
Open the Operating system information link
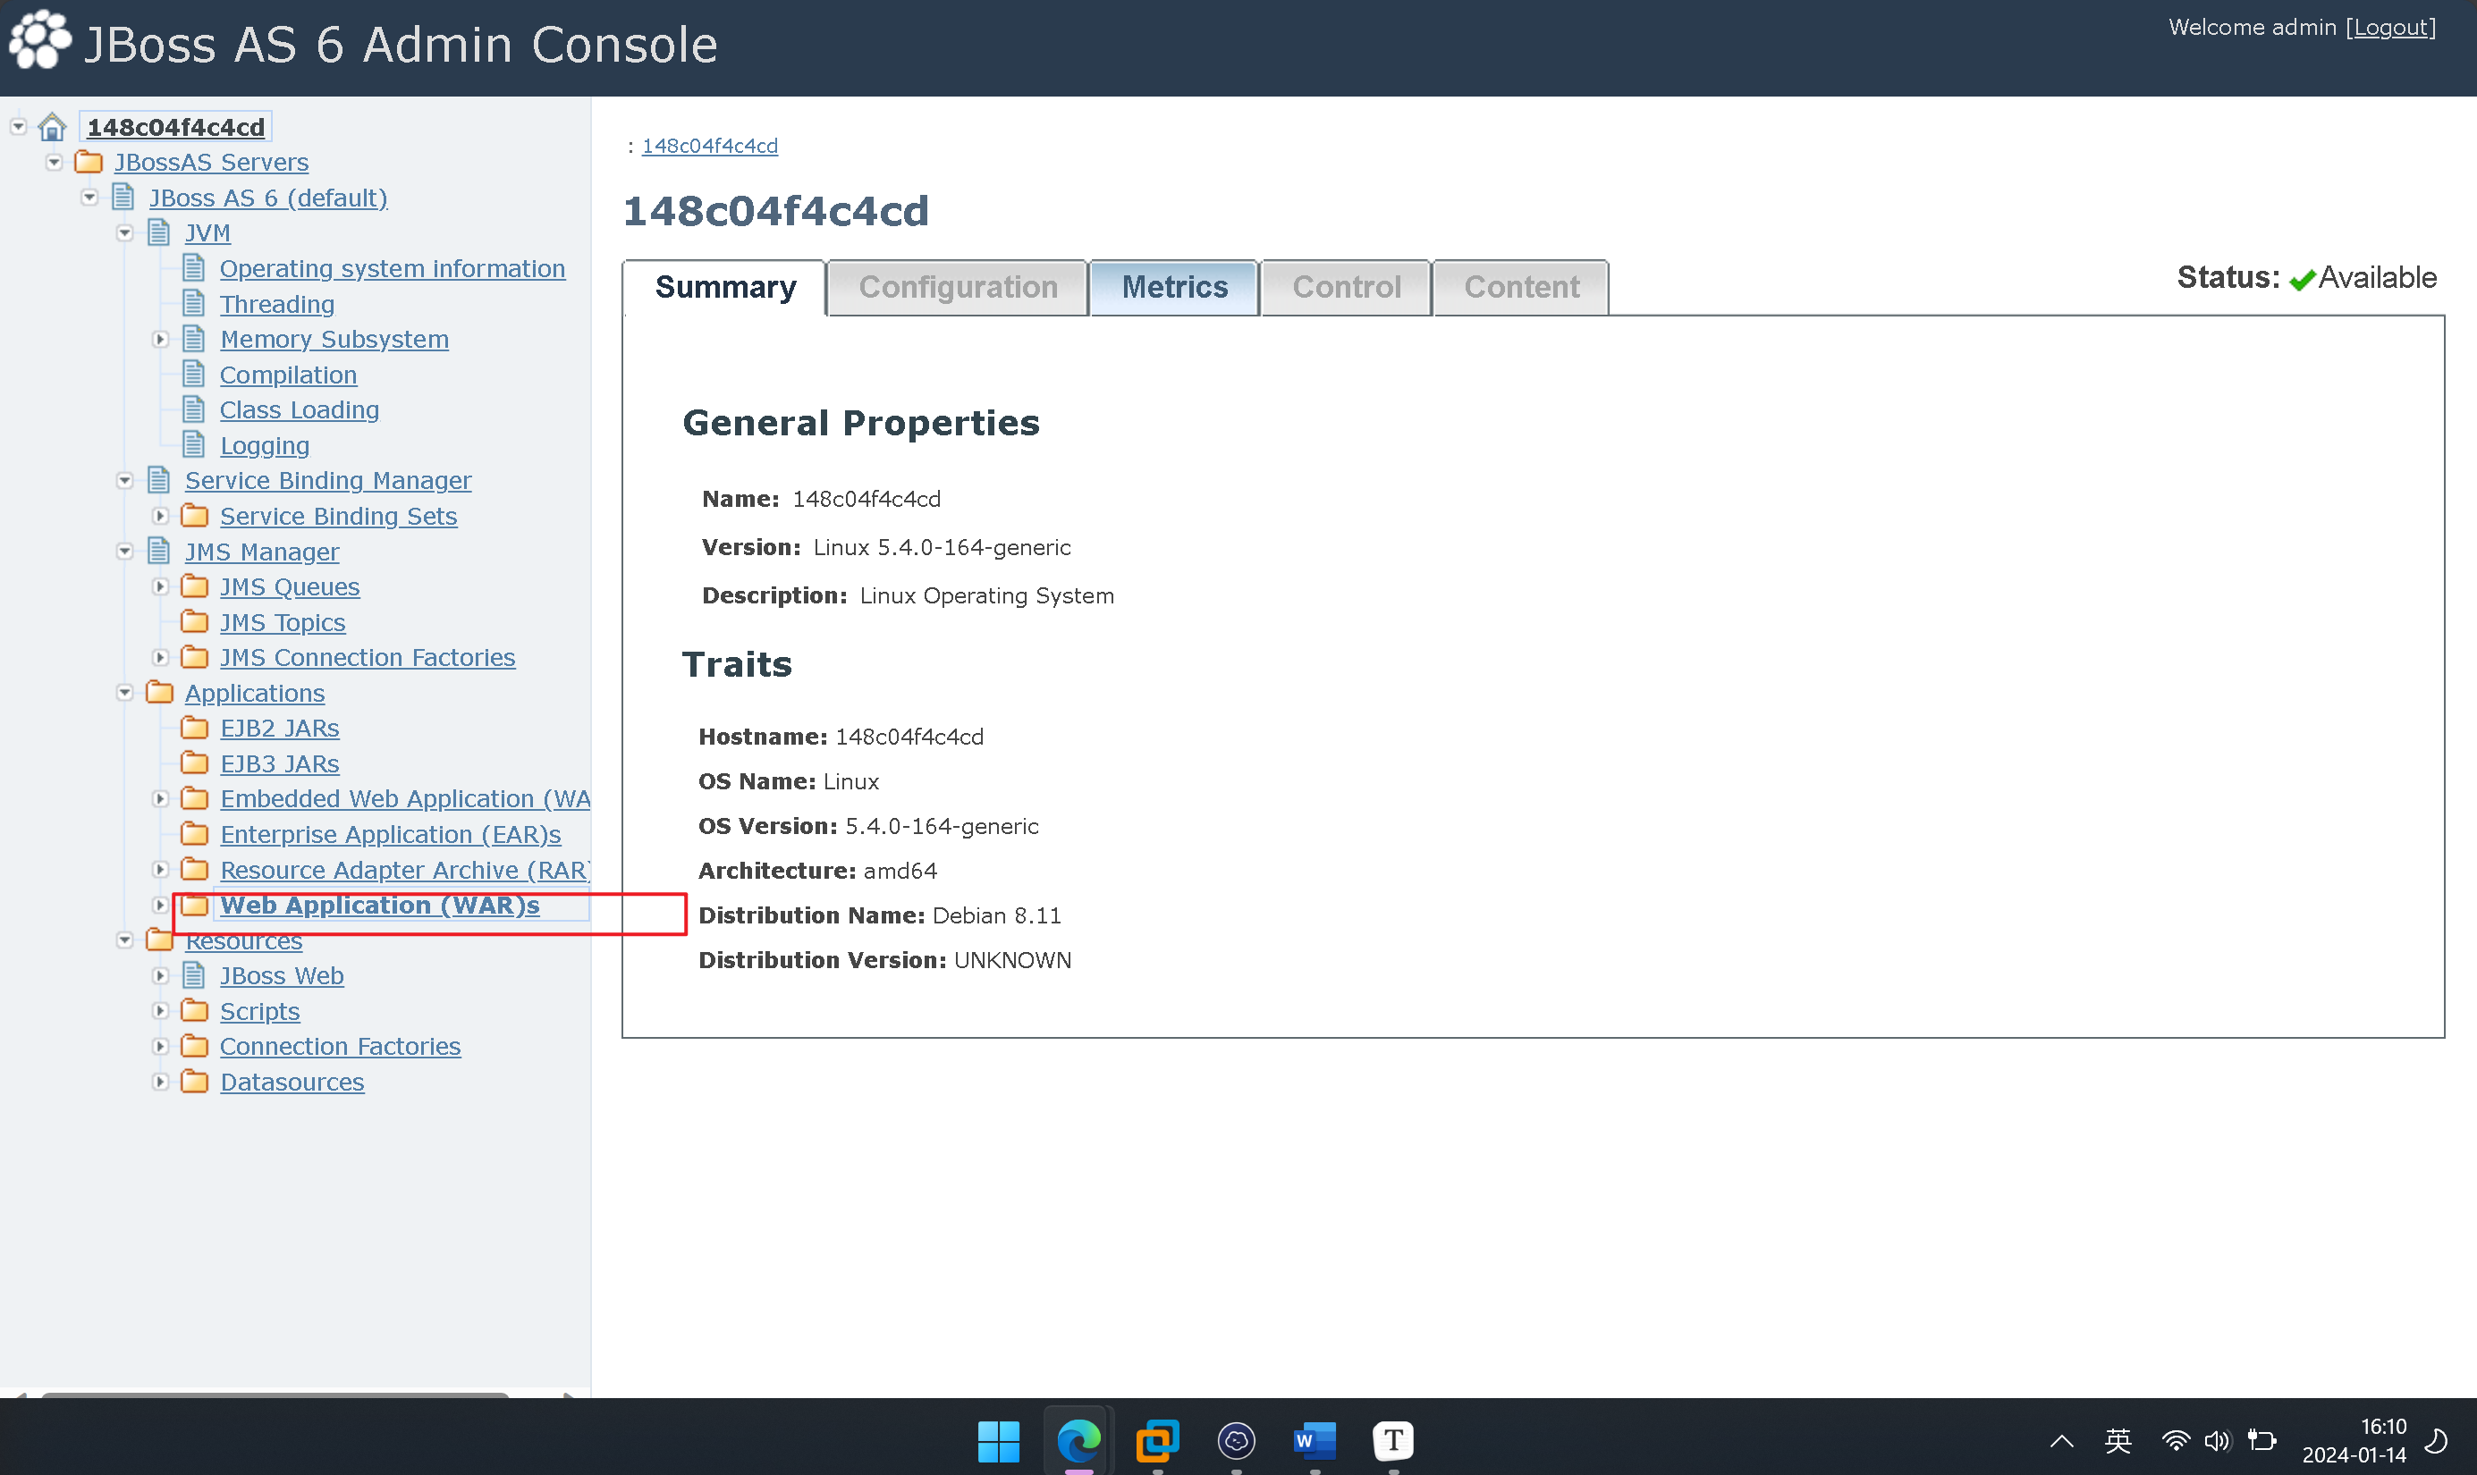pyautogui.click(x=392, y=269)
